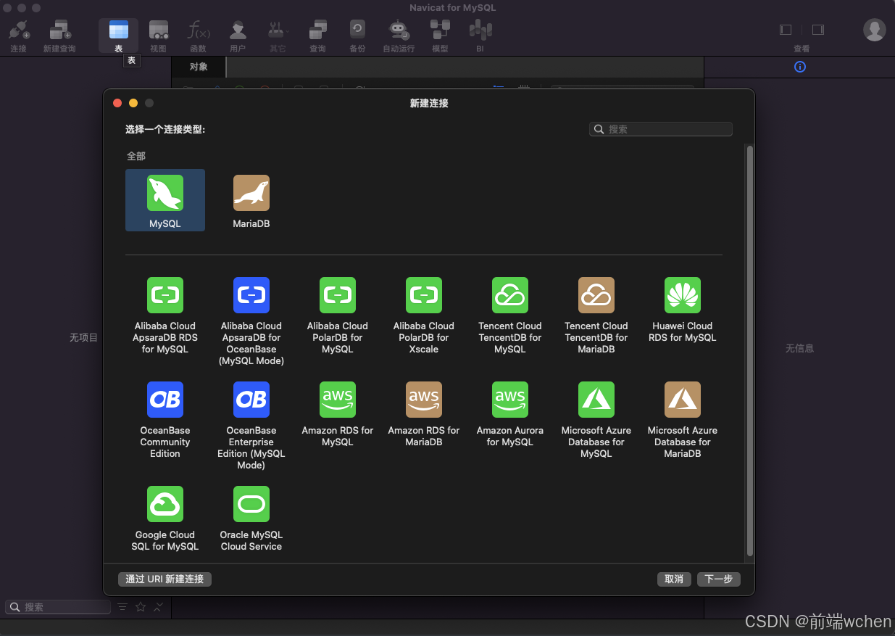Click the sidebar filter lines icon

coord(122,607)
